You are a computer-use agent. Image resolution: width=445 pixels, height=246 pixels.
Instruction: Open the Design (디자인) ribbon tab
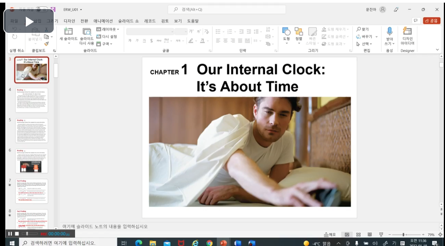(69, 21)
